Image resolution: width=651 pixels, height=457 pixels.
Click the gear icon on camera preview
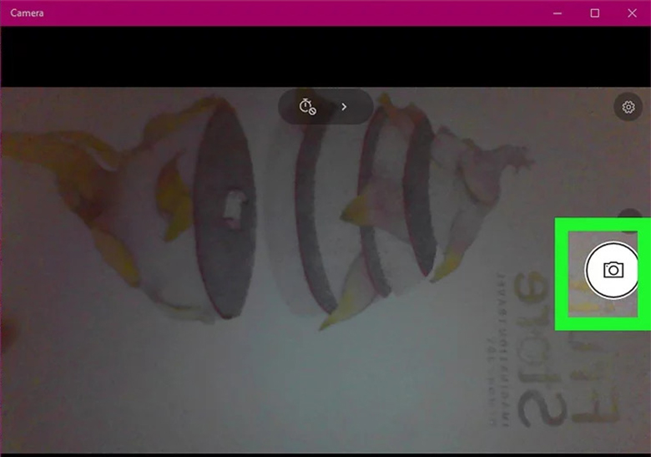click(628, 107)
